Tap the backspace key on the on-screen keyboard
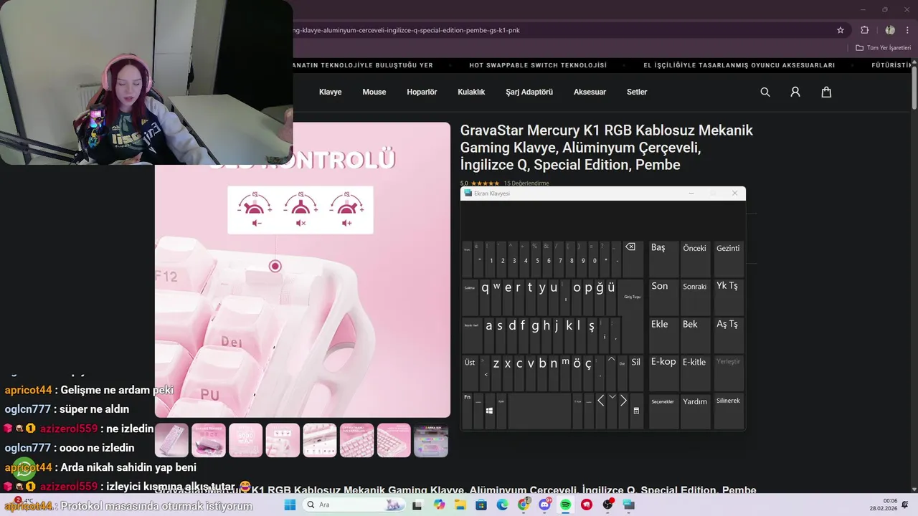 click(633, 259)
